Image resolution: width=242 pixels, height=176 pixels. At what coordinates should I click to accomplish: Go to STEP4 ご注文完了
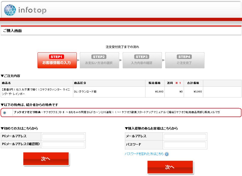point(185,60)
